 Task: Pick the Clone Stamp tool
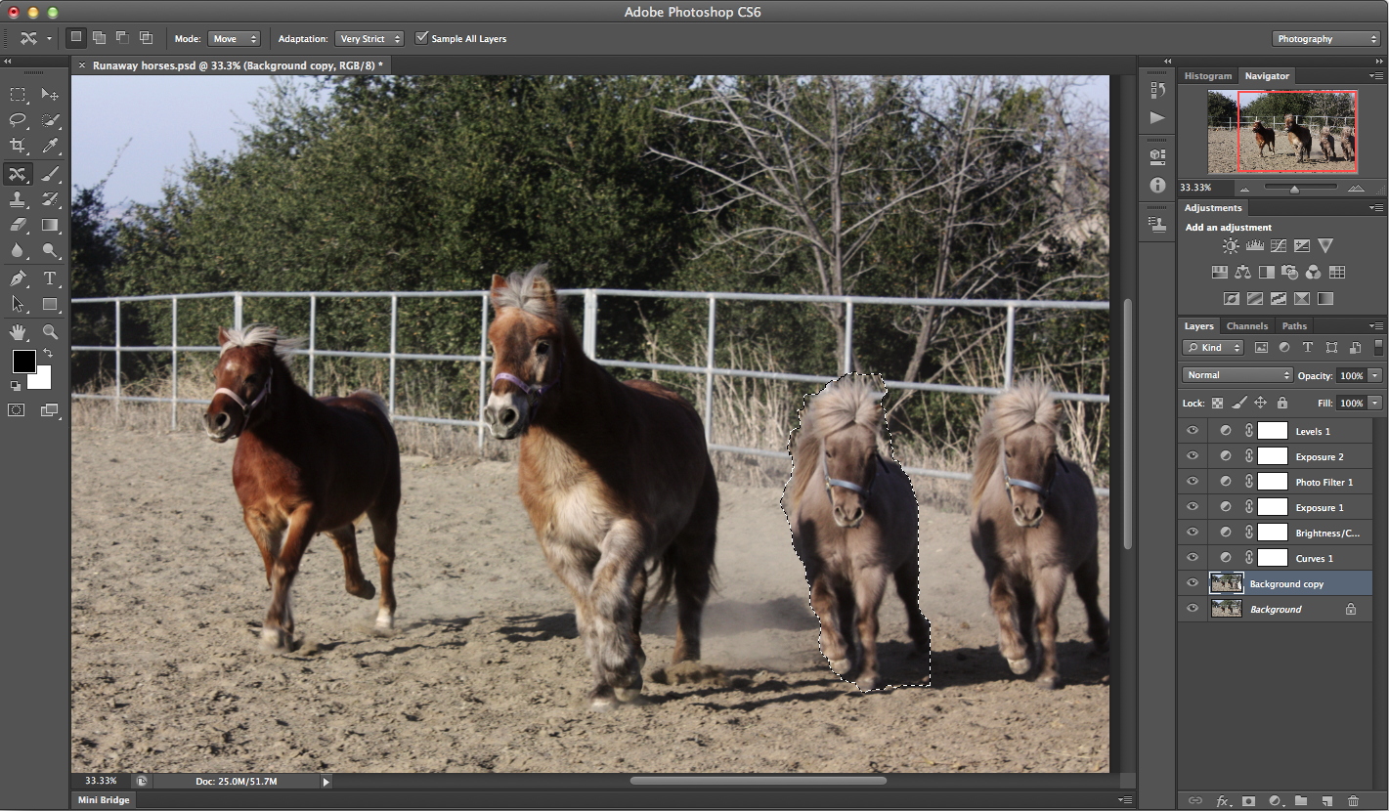pyautogui.click(x=18, y=199)
